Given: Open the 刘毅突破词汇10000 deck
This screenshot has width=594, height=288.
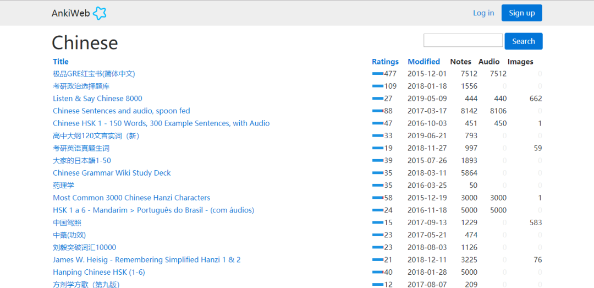Looking at the screenshot, I should (85, 247).
